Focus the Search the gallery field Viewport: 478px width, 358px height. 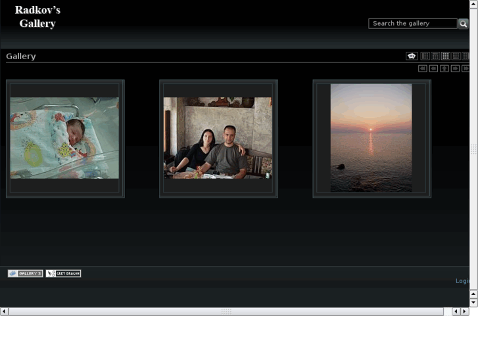tap(412, 24)
